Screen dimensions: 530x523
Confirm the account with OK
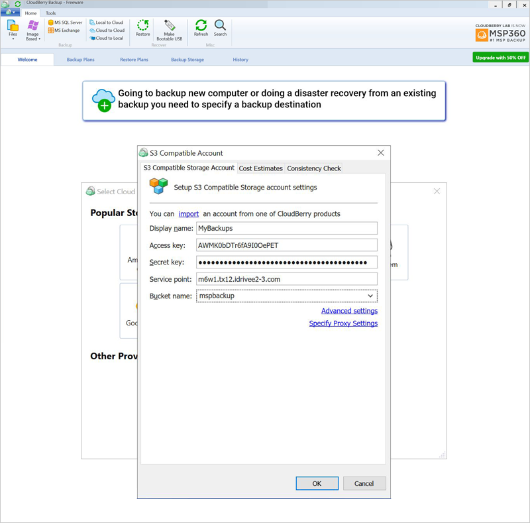click(317, 483)
